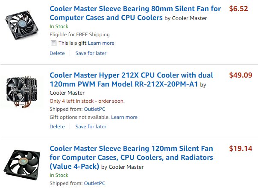
Task: Delete the 80mm Silent Fan from cart
Action: pyautogui.click(x=57, y=53)
